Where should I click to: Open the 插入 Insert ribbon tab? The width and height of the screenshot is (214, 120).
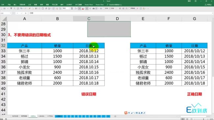15,5
